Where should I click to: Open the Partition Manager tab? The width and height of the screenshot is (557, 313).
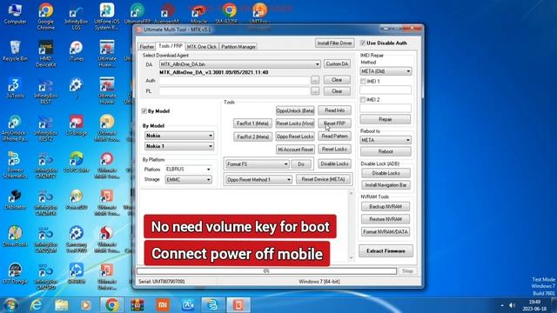(238, 47)
